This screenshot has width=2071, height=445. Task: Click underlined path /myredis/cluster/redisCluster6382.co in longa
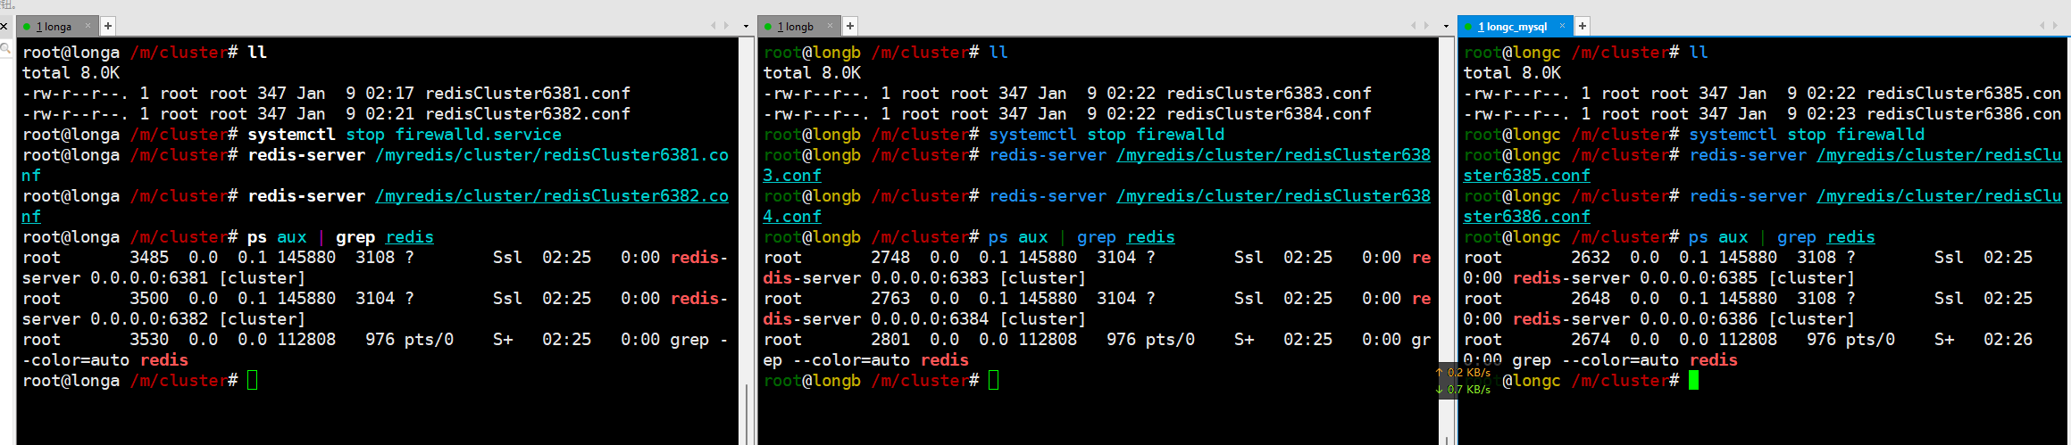(x=552, y=196)
